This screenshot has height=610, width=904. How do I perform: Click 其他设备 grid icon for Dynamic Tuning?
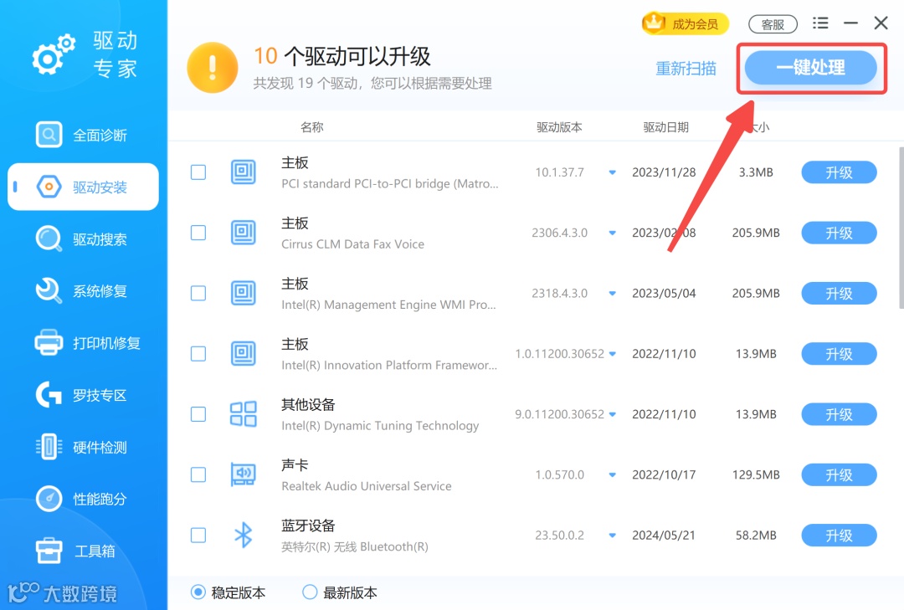[x=244, y=414]
